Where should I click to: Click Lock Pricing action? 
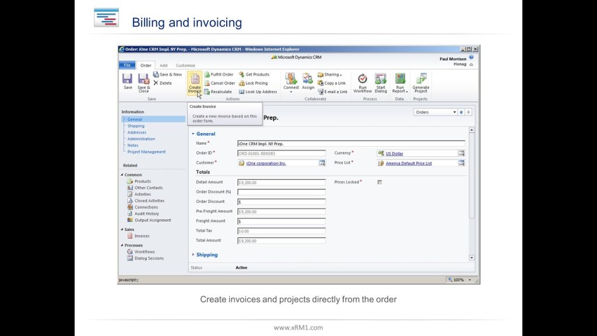[x=253, y=83]
